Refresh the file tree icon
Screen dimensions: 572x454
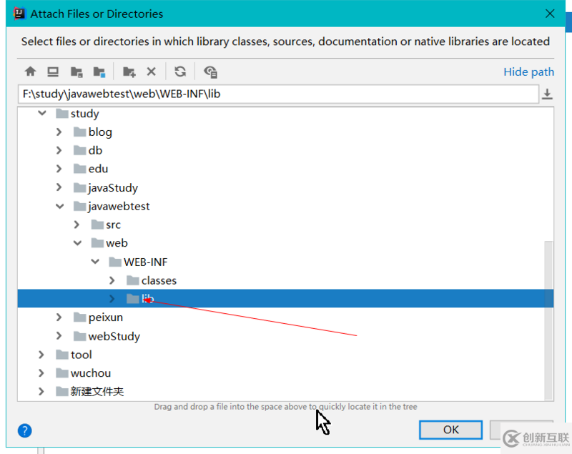180,71
